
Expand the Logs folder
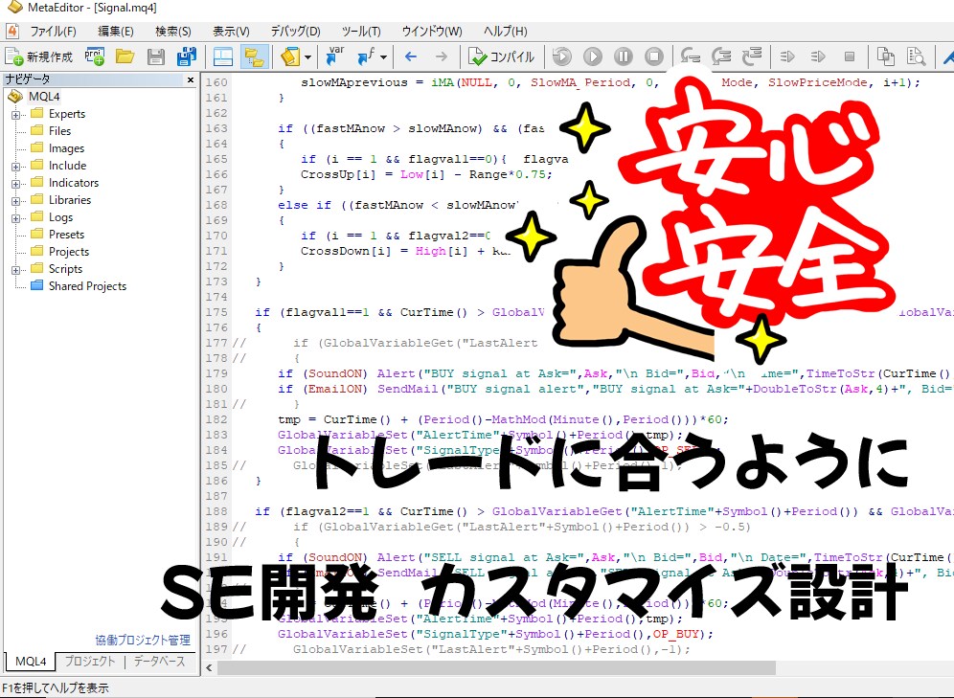tap(16, 218)
